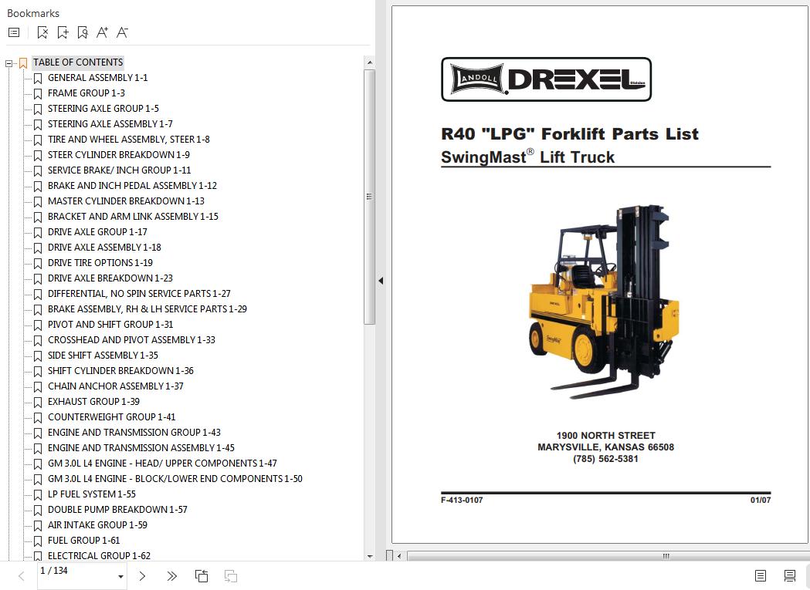Open DRIVE AXLE ASSEMBLY 1-18 bookmark

tap(104, 248)
